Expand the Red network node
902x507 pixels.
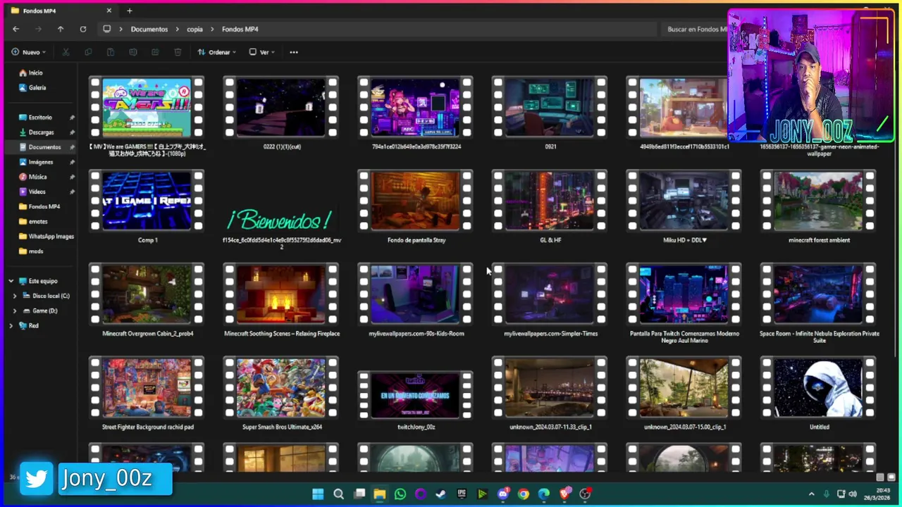(x=11, y=326)
